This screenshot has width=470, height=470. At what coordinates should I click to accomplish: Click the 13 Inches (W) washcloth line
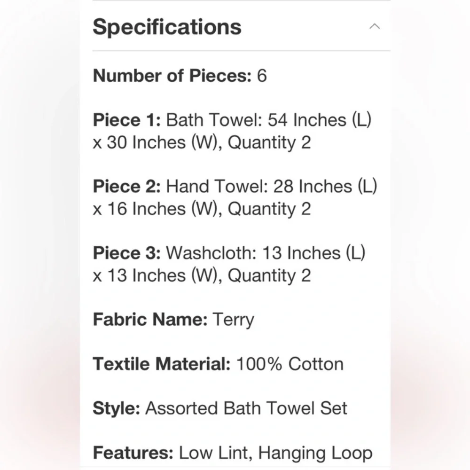(202, 275)
